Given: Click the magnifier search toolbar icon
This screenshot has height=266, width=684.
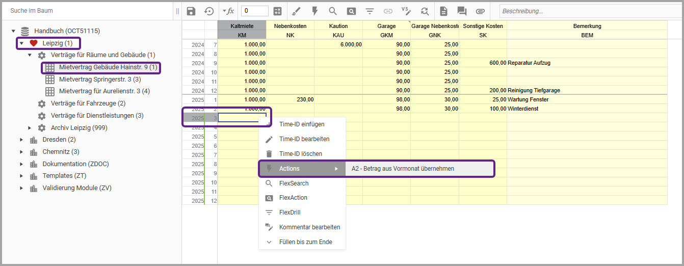Looking at the screenshot, I should 333,11.
